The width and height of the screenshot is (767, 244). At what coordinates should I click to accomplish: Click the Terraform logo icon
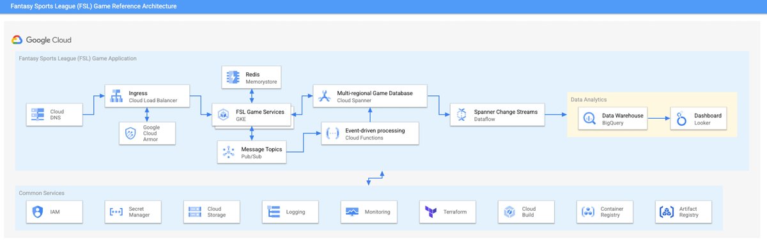431,211
